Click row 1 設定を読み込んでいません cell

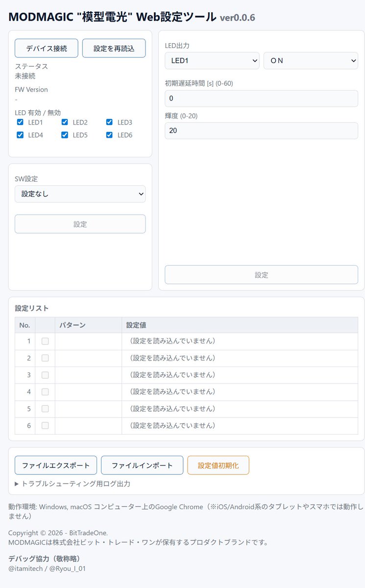(x=240, y=342)
